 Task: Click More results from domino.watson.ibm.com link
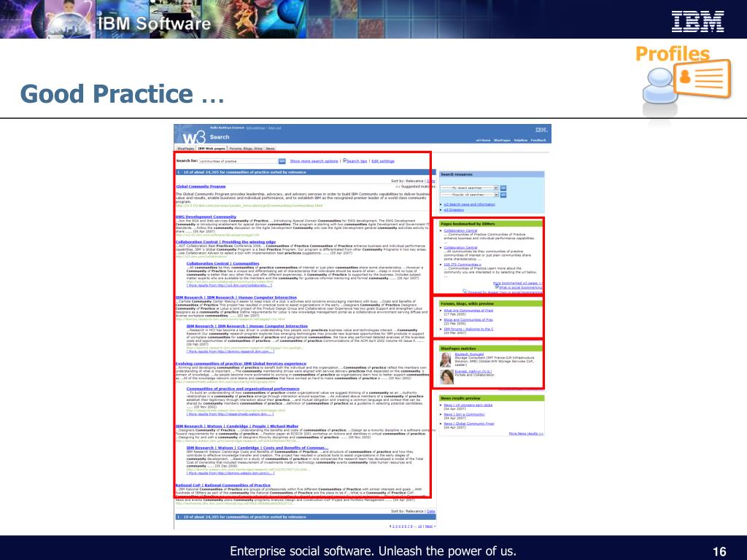(231, 472)
